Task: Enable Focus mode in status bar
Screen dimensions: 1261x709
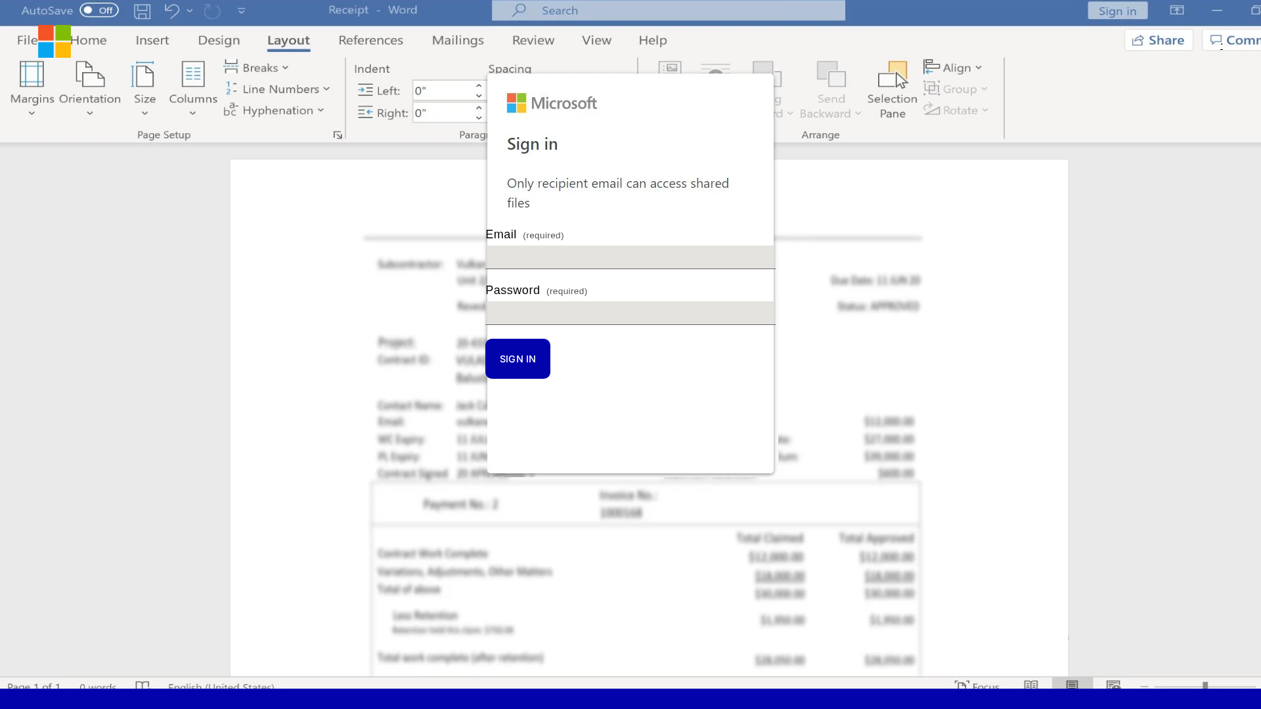Action: click(x=977, y=685)
